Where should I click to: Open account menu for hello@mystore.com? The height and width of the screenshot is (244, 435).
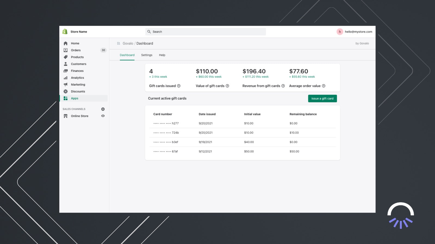(355, 32)
